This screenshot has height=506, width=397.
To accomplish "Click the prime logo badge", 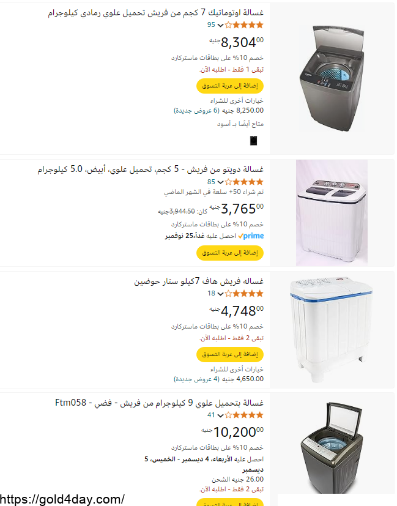I will (251, 236).
